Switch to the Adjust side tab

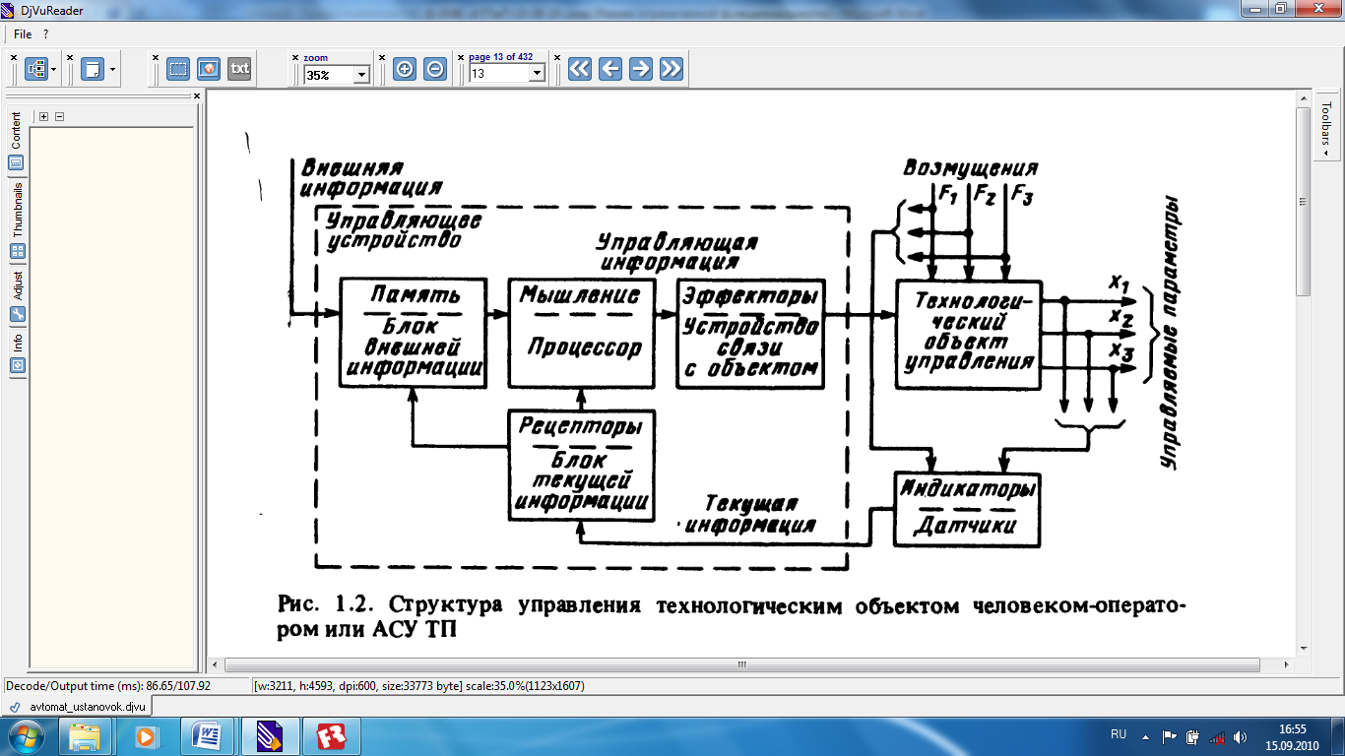(17, 295)
